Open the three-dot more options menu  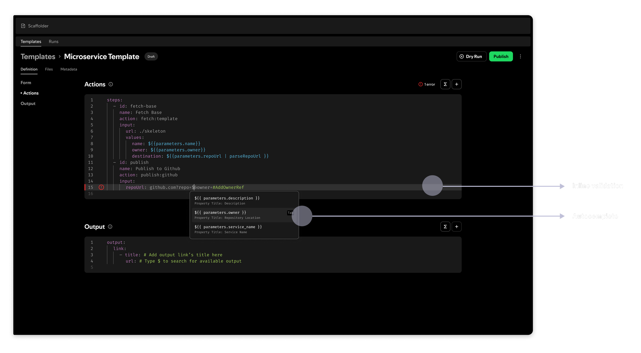point(520,57)
